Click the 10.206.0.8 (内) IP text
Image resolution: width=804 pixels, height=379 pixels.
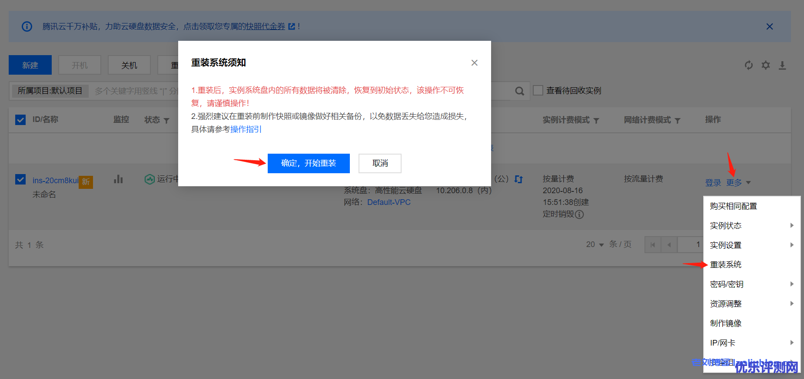pyautogui.click(x=464, y=191)
